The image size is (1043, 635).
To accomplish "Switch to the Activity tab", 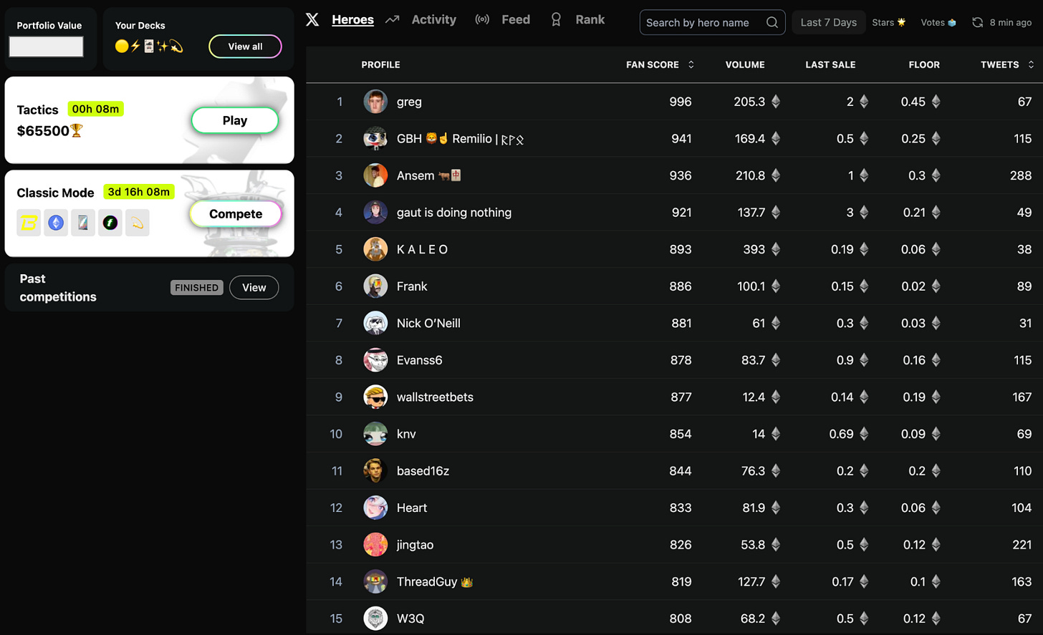I will coord(433,20).
